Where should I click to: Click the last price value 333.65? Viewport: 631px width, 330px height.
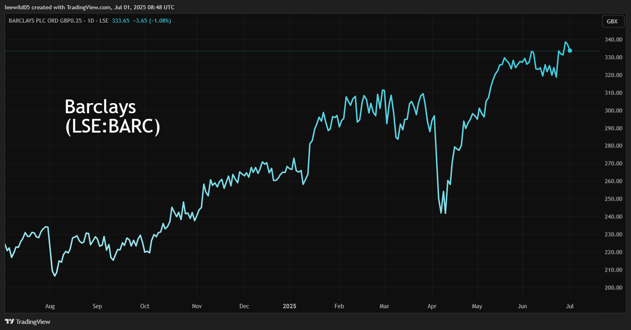tap(121, 21)
